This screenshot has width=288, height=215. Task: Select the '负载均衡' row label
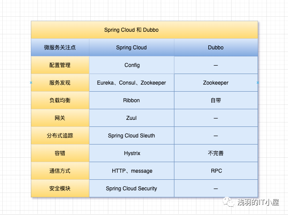[60, 100]
